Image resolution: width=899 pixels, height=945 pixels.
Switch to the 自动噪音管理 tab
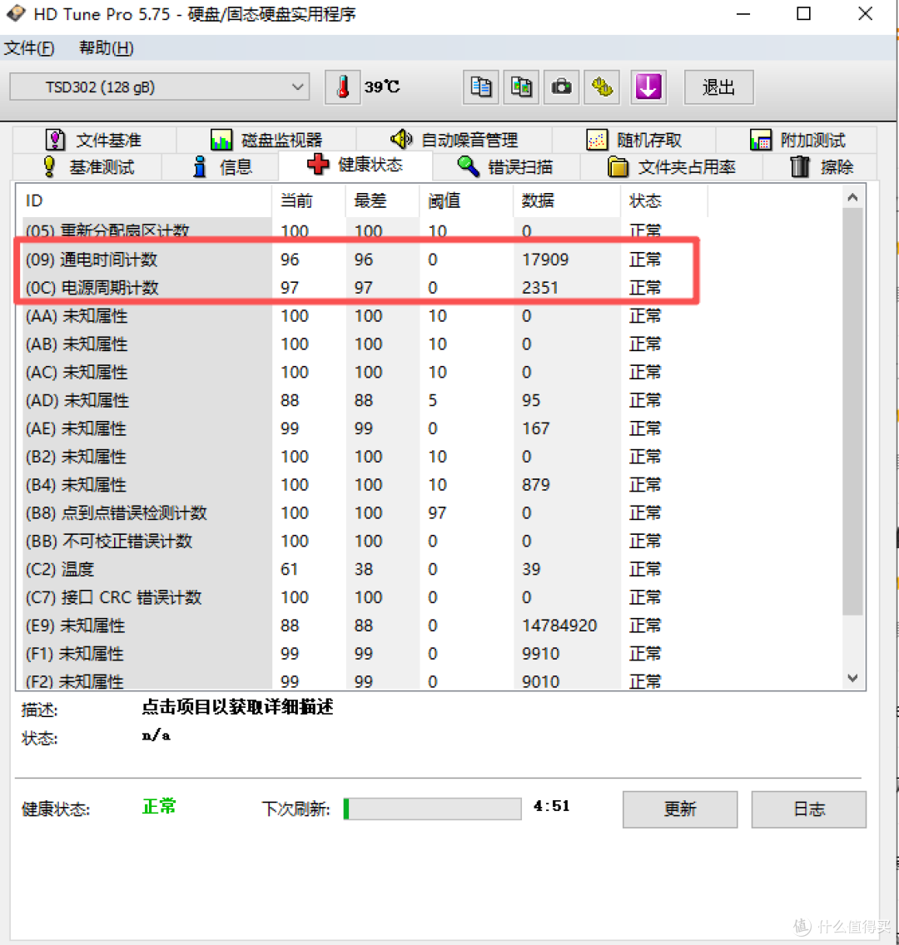(x=454, y=140)
